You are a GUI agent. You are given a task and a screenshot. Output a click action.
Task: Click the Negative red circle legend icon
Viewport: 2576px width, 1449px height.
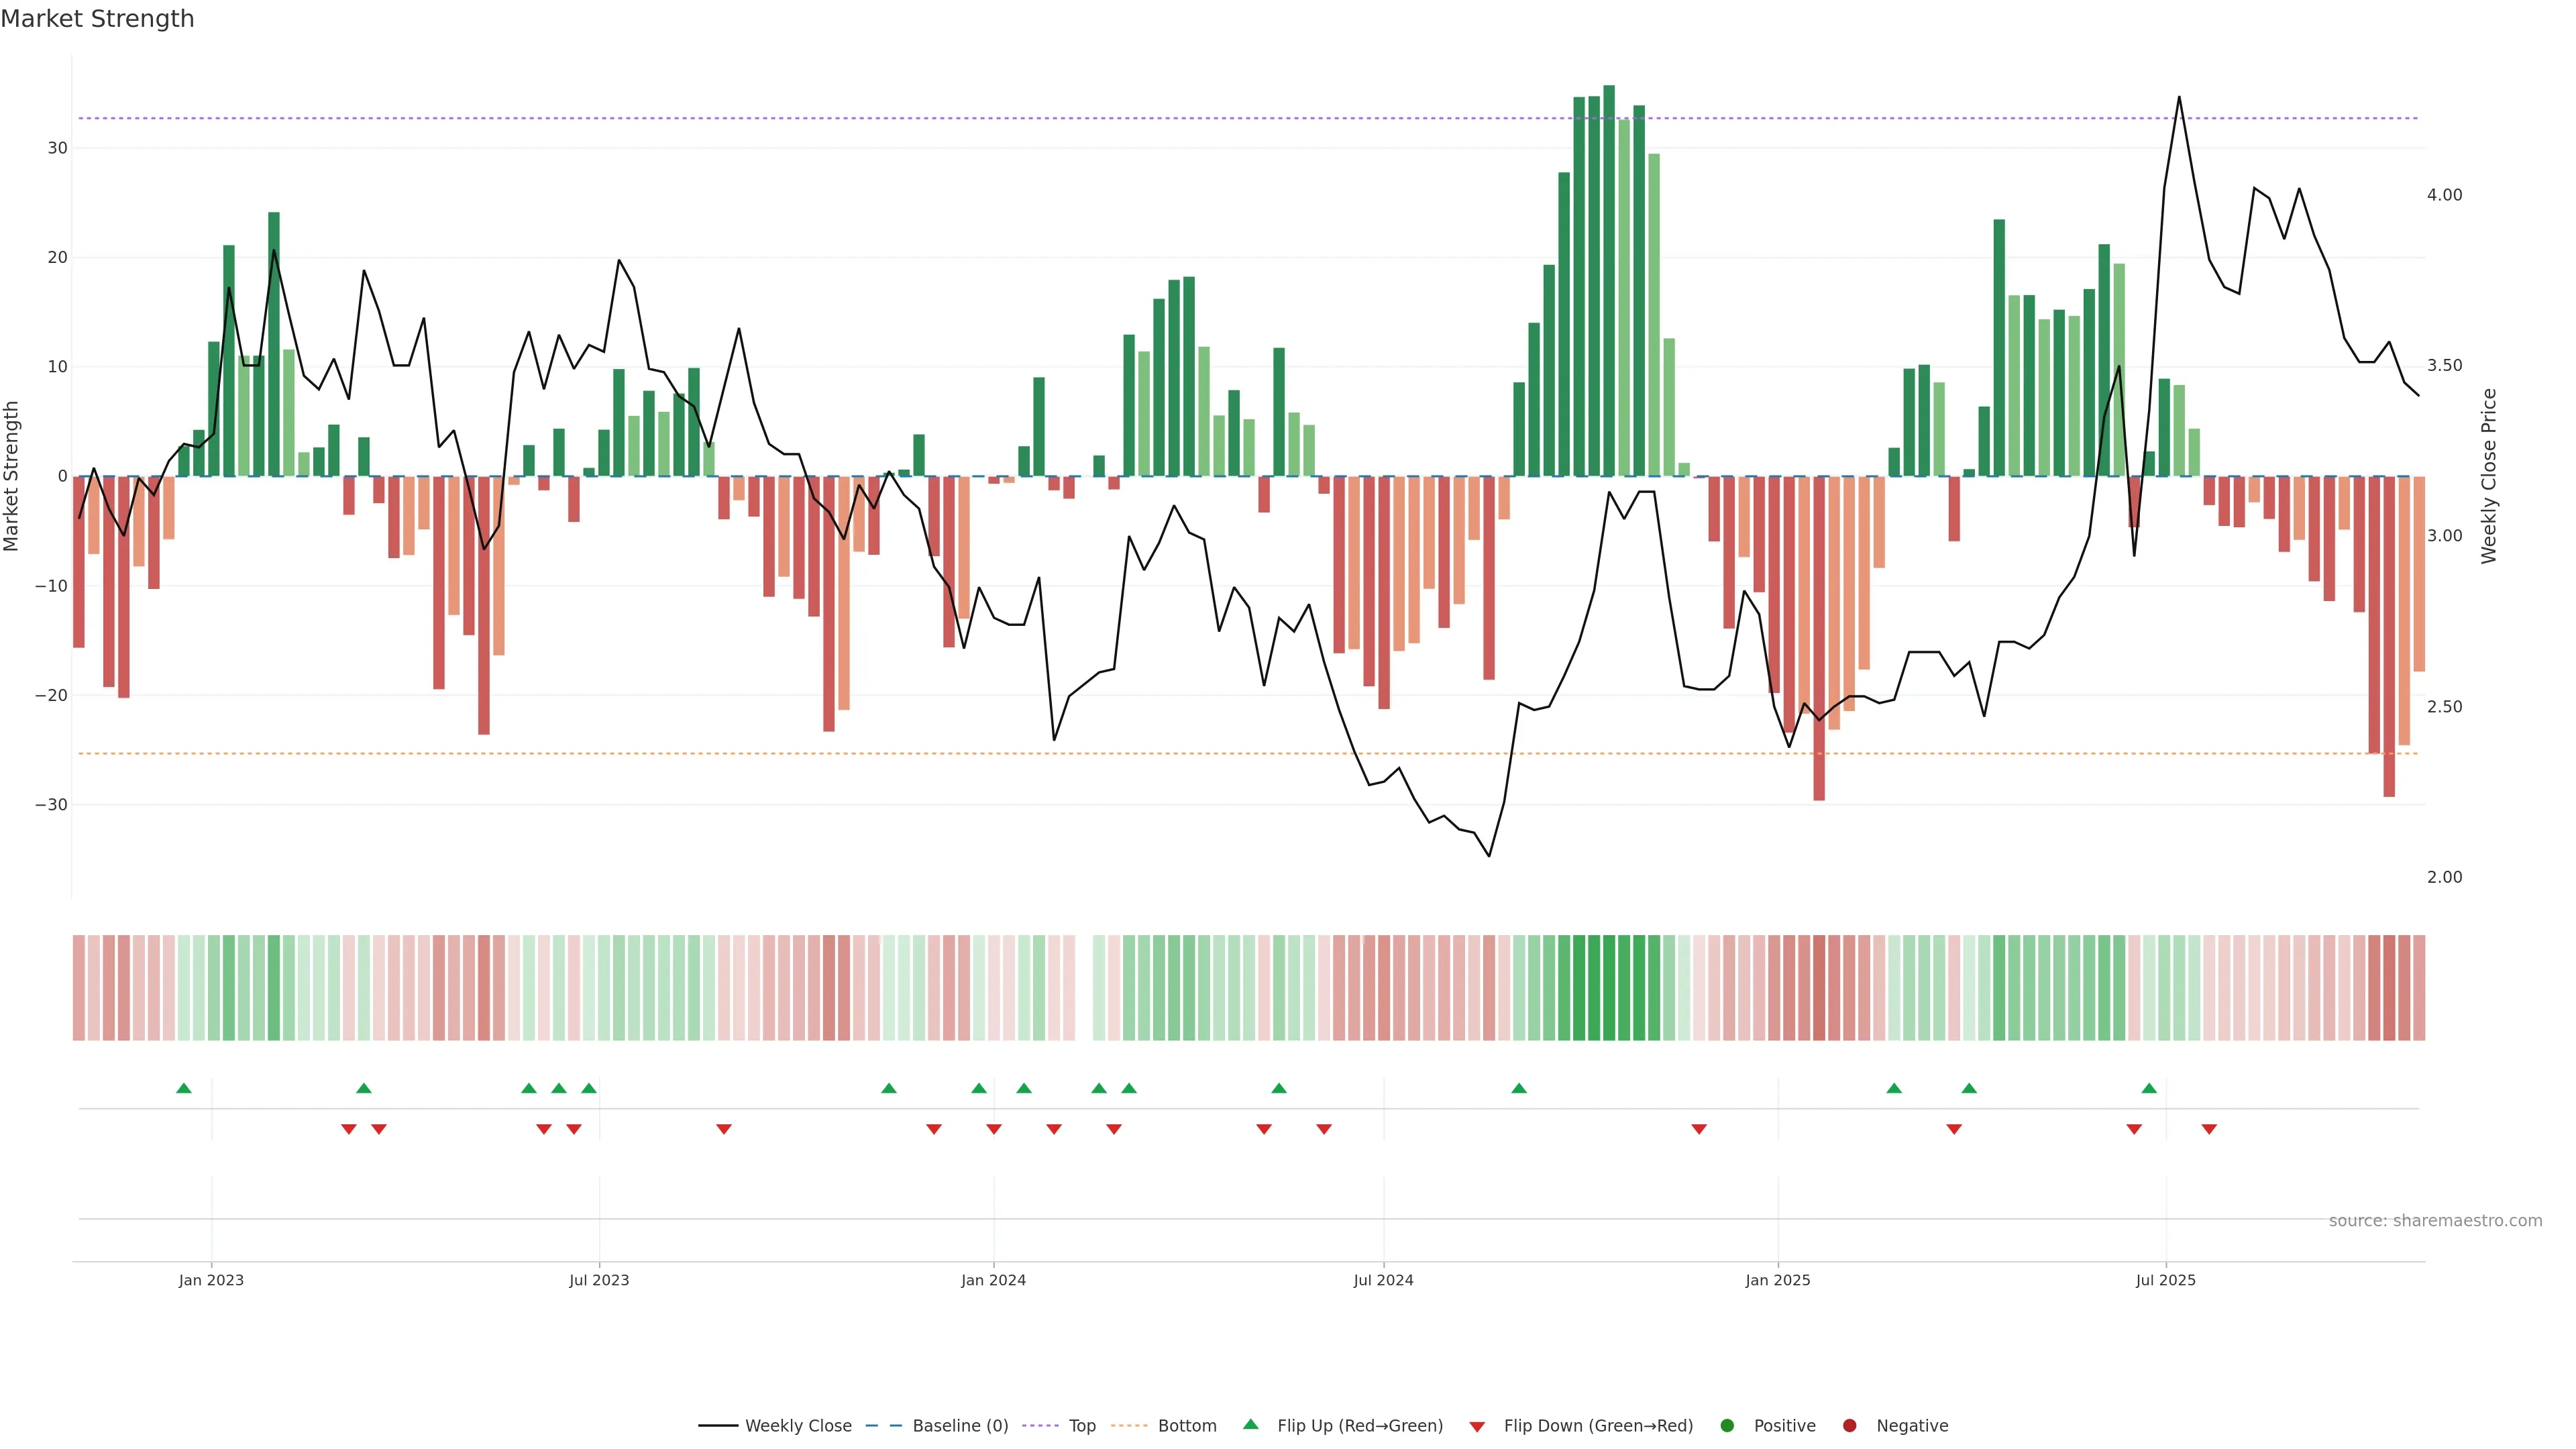point(1849,1426)
